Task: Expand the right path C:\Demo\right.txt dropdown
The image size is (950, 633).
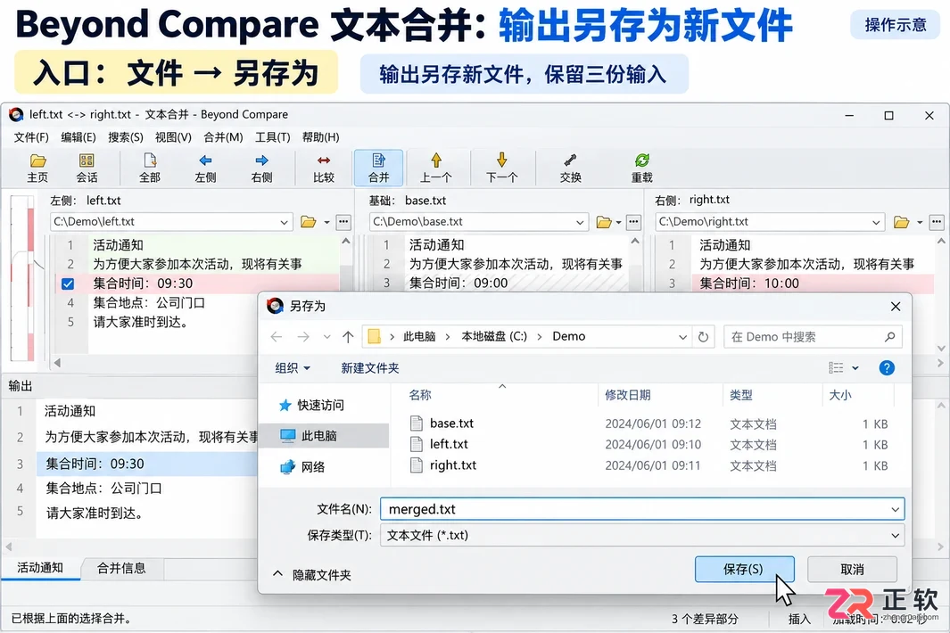Action: pyautogui.click(x=876, y=222)
